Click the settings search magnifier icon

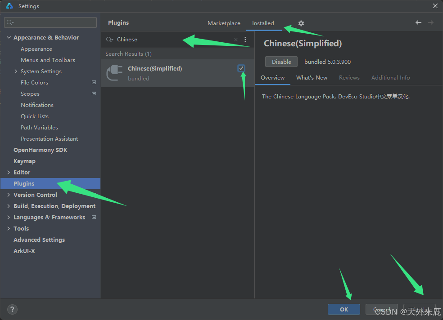(x=10, y=22)
